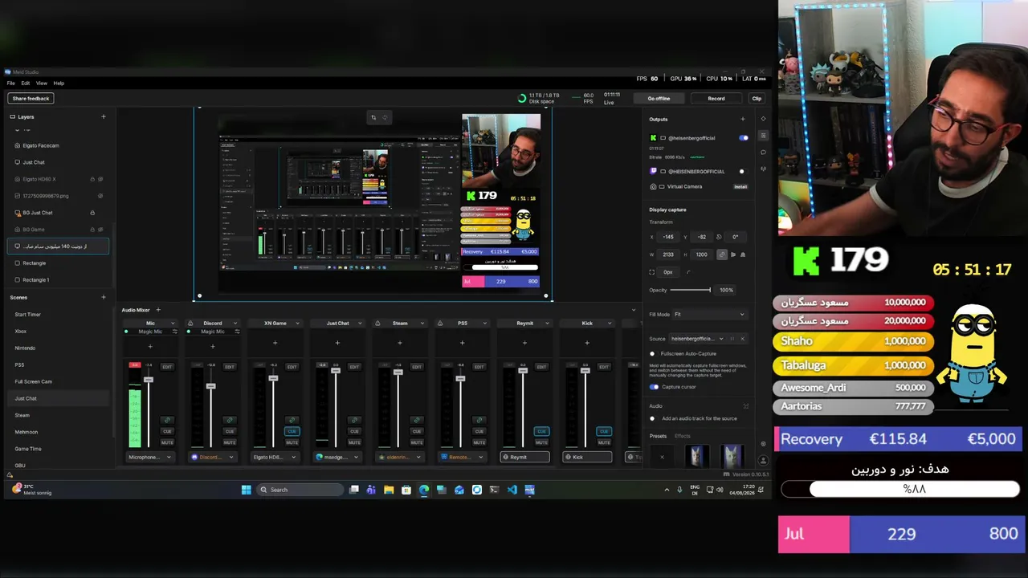Click the lock icon on the BG Just Chat layer

coord(92,213)
